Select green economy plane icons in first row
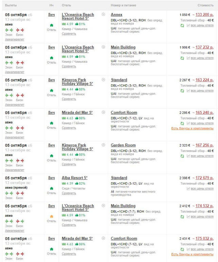The width and height of the screenshot is (218, 262). (x=9, y=30)
